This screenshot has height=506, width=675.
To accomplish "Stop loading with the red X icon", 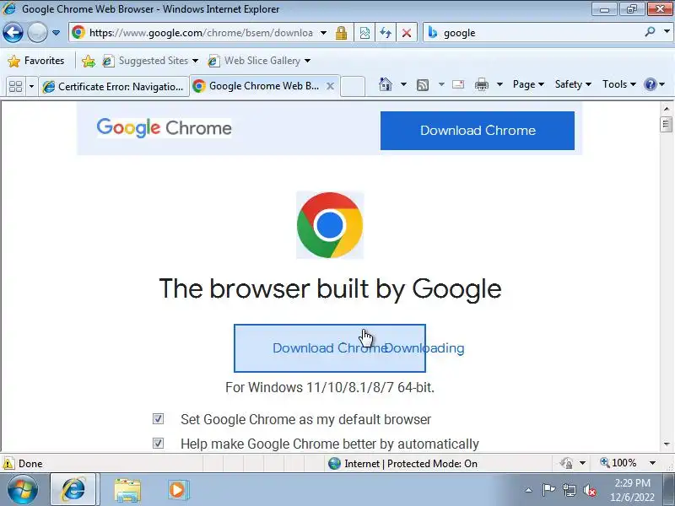I will point(407,33).
